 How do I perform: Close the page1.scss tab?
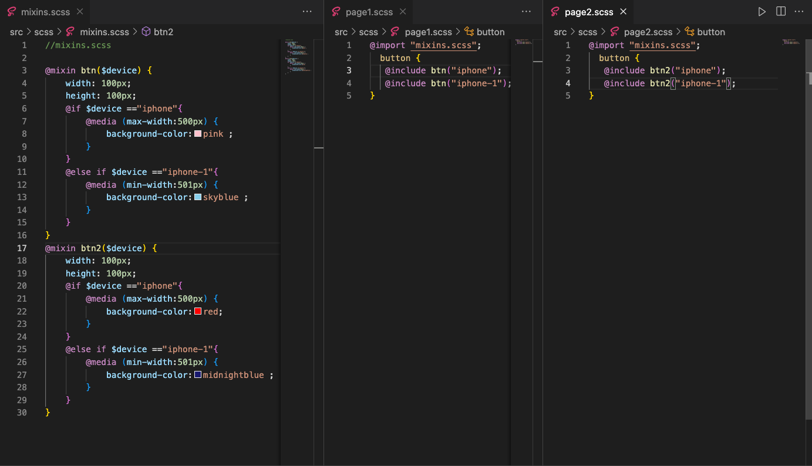[403, 12]
